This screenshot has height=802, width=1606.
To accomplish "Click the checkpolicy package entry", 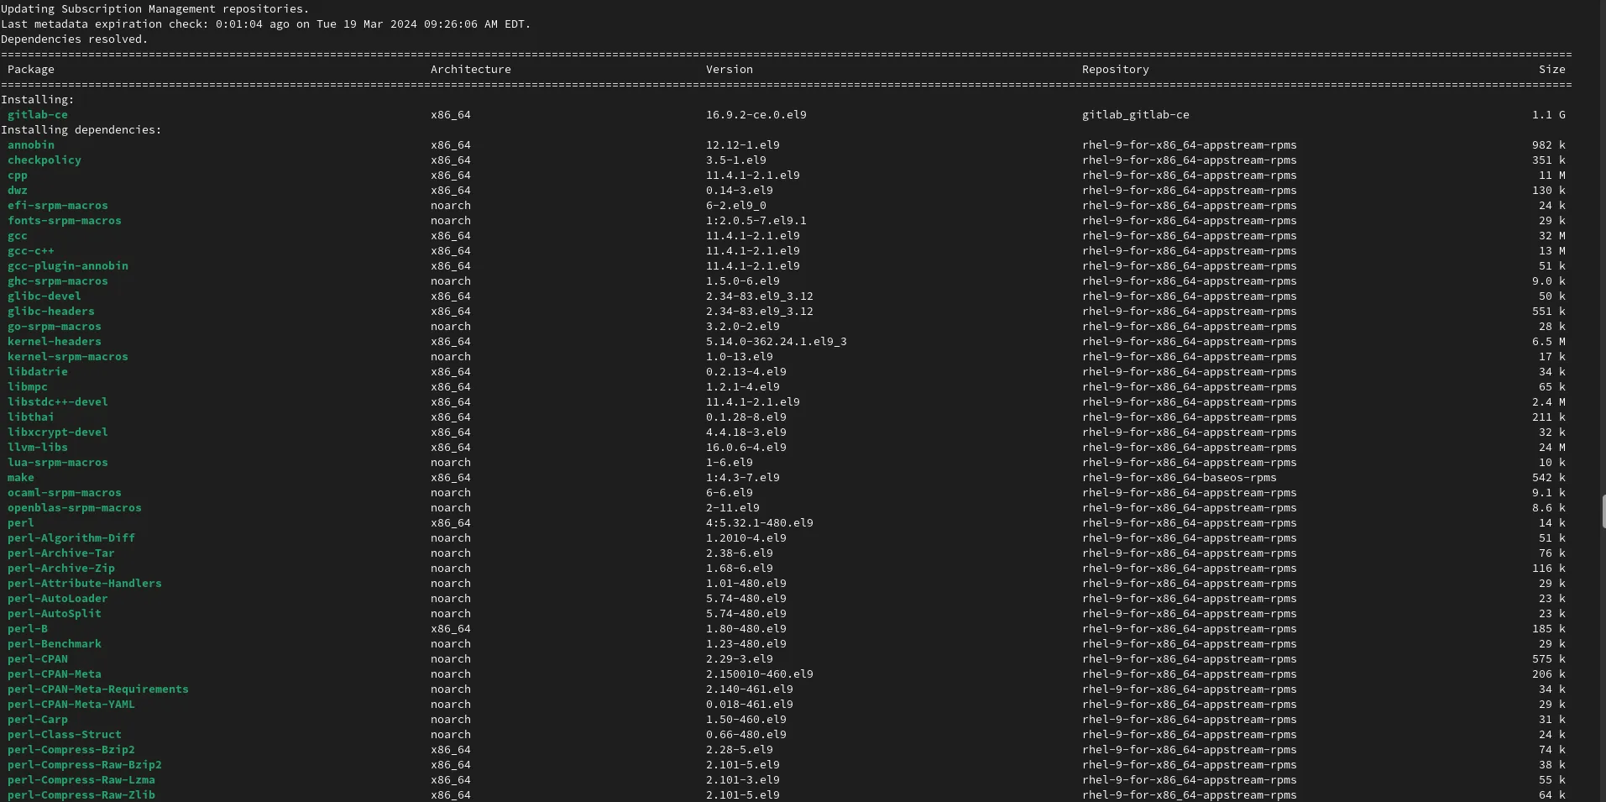I will (x=44, y=160).
